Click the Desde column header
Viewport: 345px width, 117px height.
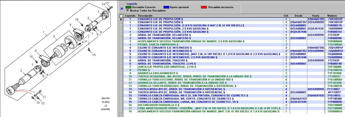[x=298, y=16]
